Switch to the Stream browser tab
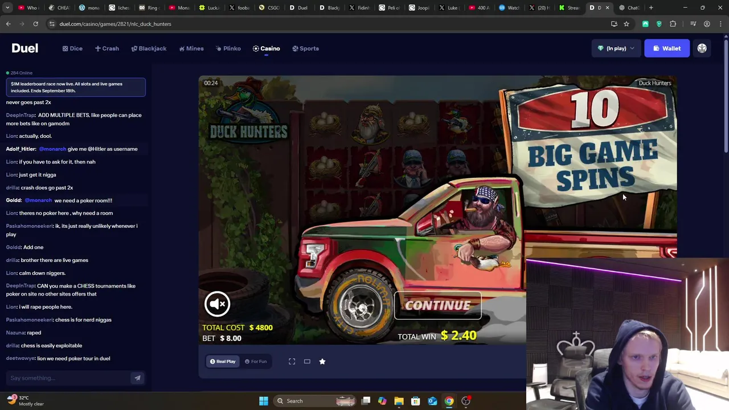This screenshot has width=729, height=410. 570,7
